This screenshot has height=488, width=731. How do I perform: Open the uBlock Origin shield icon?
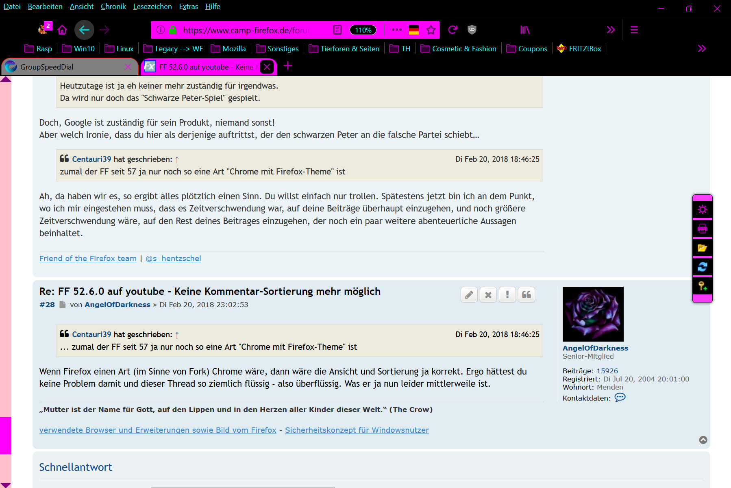pyautogui.click(x=472, y=30)
